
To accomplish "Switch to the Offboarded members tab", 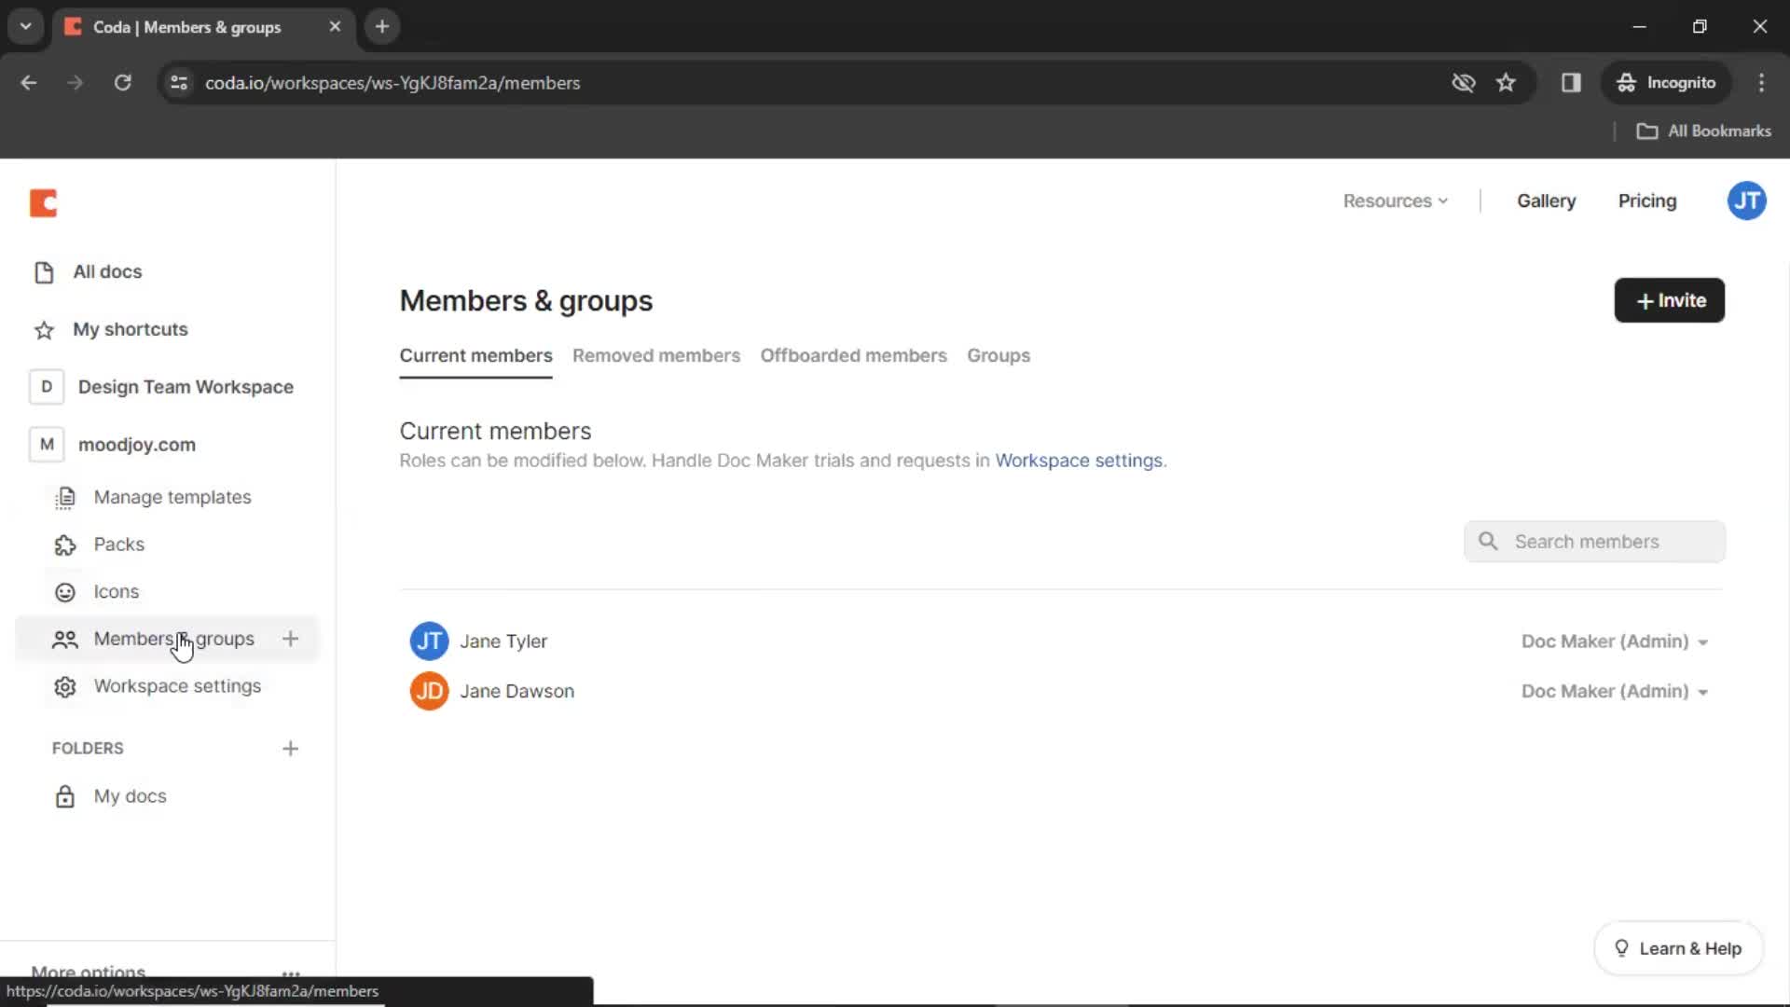I will click(852, 355).
